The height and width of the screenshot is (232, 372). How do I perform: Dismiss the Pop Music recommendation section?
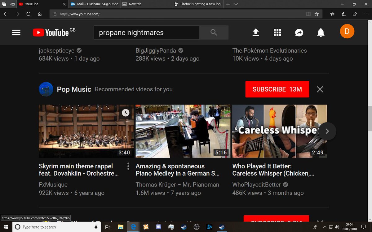pos(320,89)
